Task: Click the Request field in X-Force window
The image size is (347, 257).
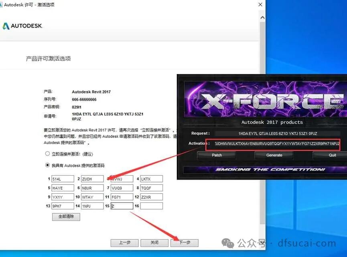Action: pos(278,134)
